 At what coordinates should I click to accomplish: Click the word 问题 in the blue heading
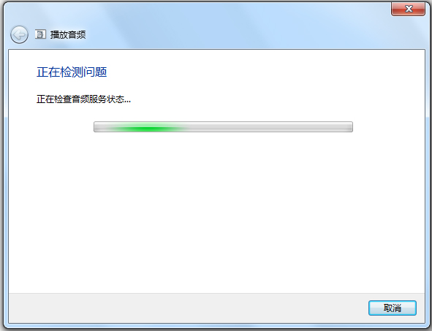[95, 72]
